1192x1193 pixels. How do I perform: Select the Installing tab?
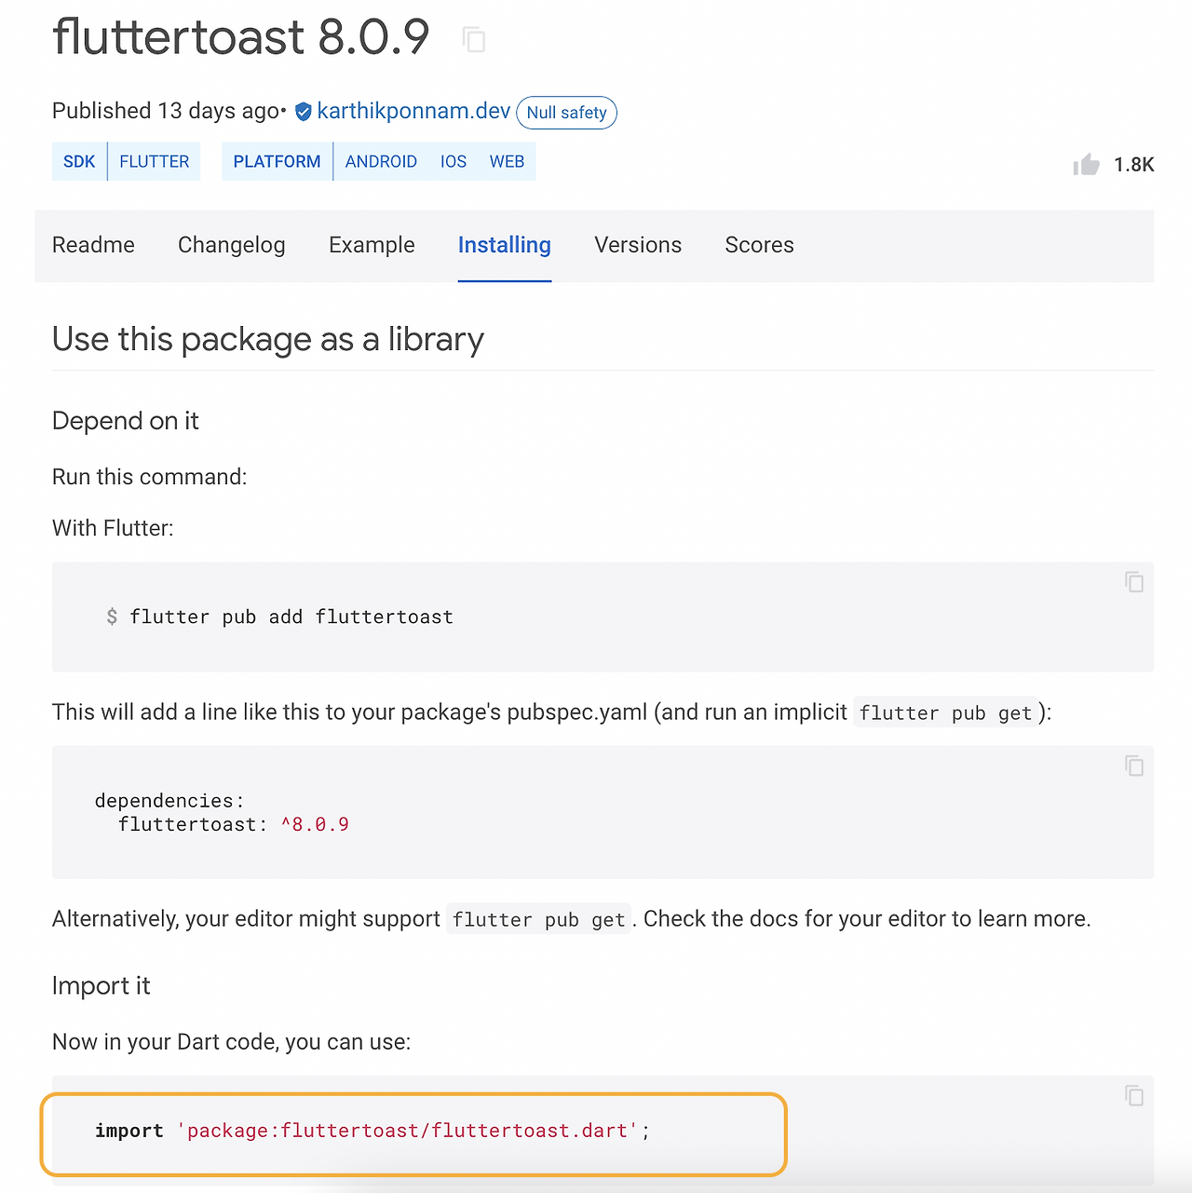505,245
